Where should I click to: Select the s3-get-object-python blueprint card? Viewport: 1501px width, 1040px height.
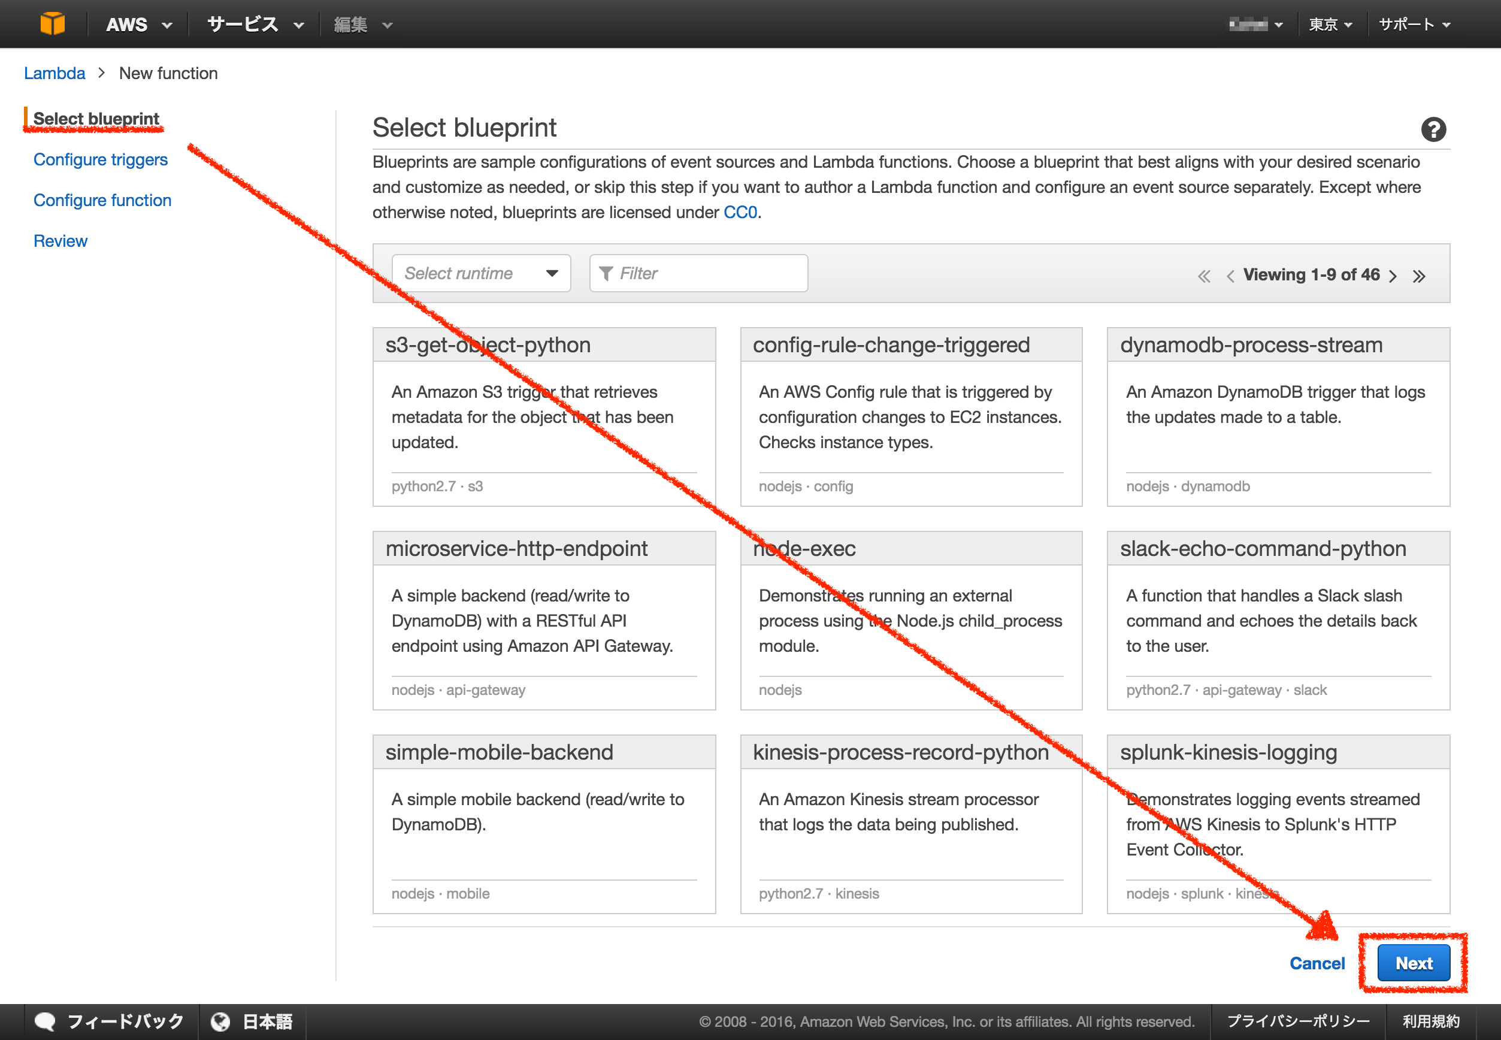pyautogui.click(x=543, y=417)
